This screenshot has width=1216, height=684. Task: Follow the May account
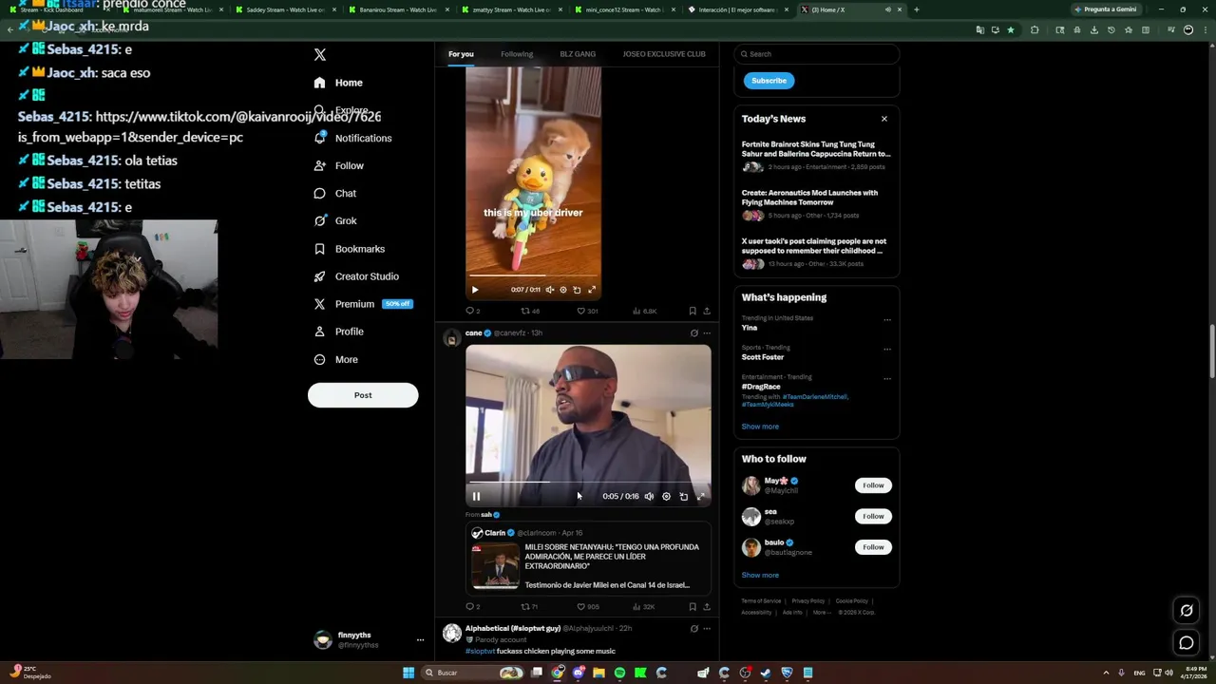click(x=873, y=485)
